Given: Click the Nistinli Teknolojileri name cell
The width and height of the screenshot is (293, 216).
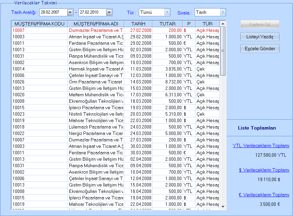Looking at the screenshot, I should (96, 114).
